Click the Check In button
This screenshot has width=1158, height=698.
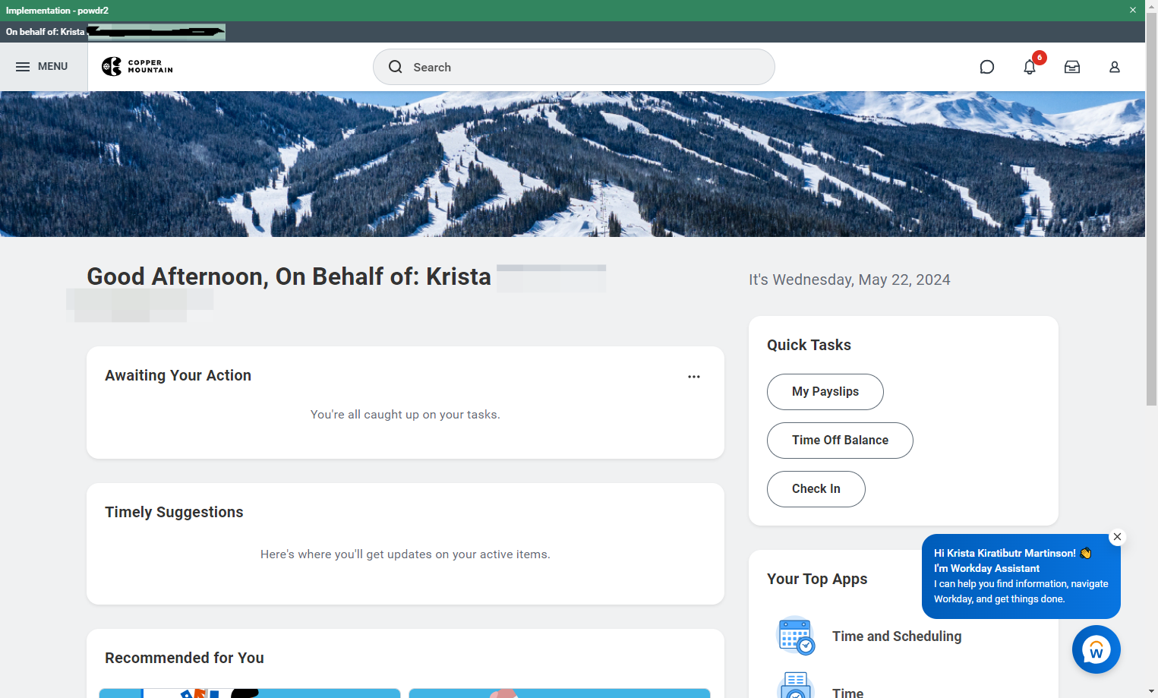tap(816, 489)
